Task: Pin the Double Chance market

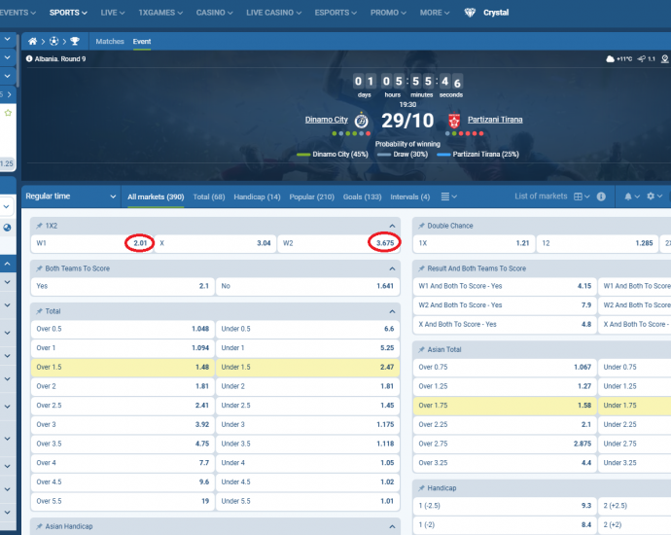Action: [x=421, y=226]
